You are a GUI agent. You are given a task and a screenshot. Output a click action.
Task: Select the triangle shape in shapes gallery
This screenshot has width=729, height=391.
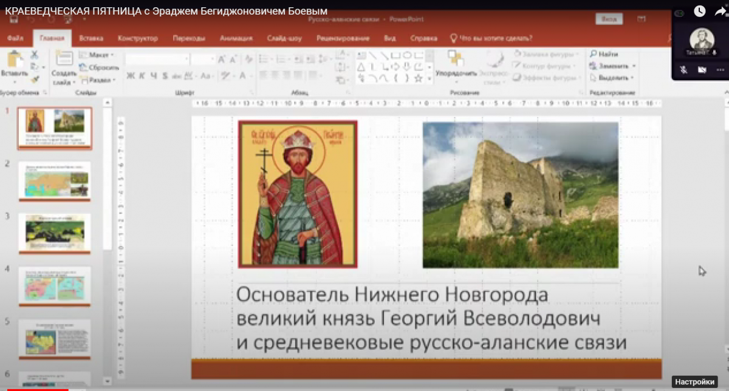coord(361,67)
